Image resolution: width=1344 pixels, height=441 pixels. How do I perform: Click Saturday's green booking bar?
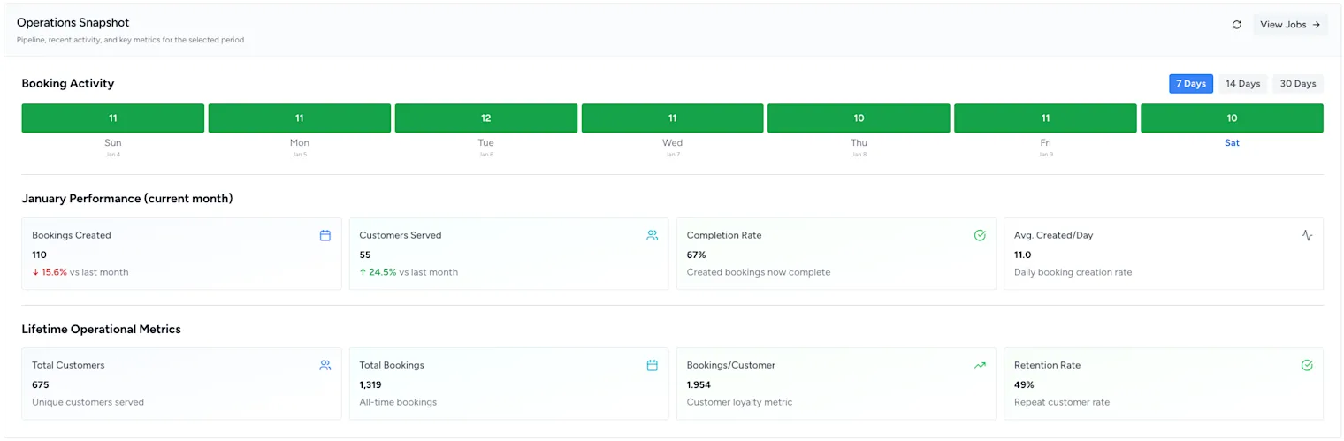(x=1232, y=118)
